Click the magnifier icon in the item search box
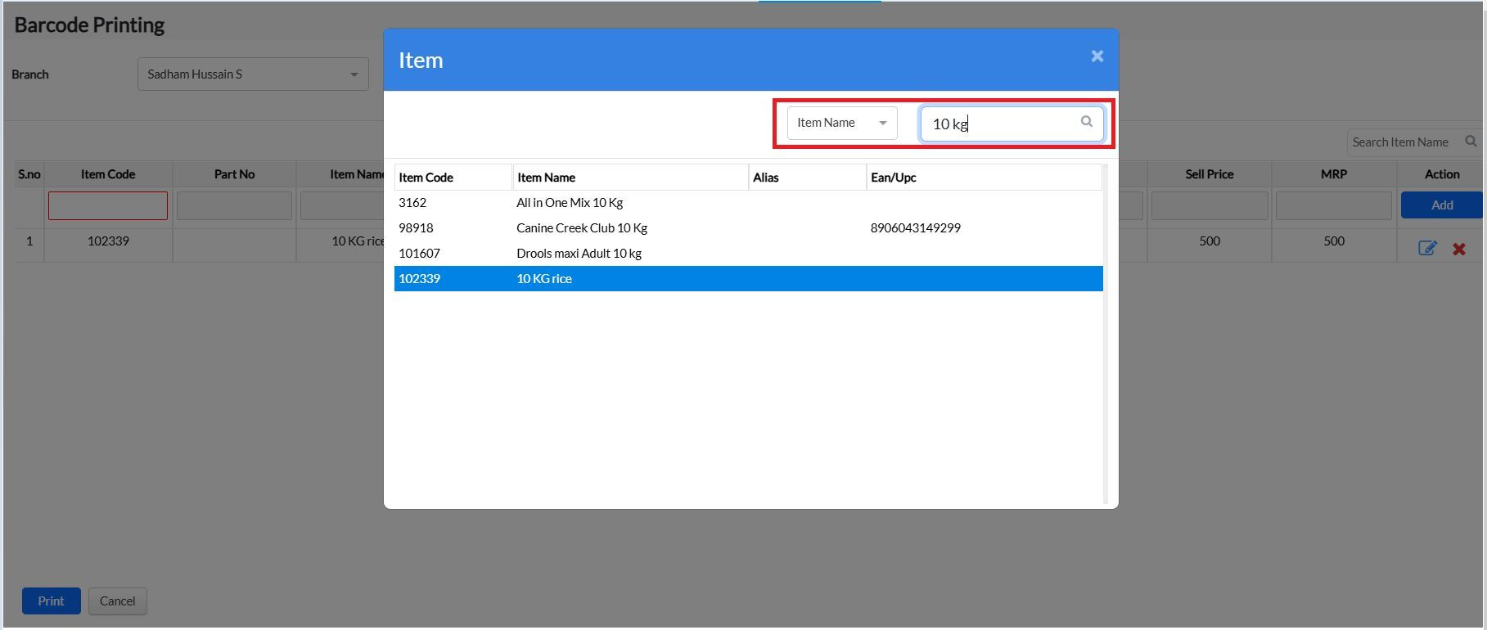 tap(1086, 122)
